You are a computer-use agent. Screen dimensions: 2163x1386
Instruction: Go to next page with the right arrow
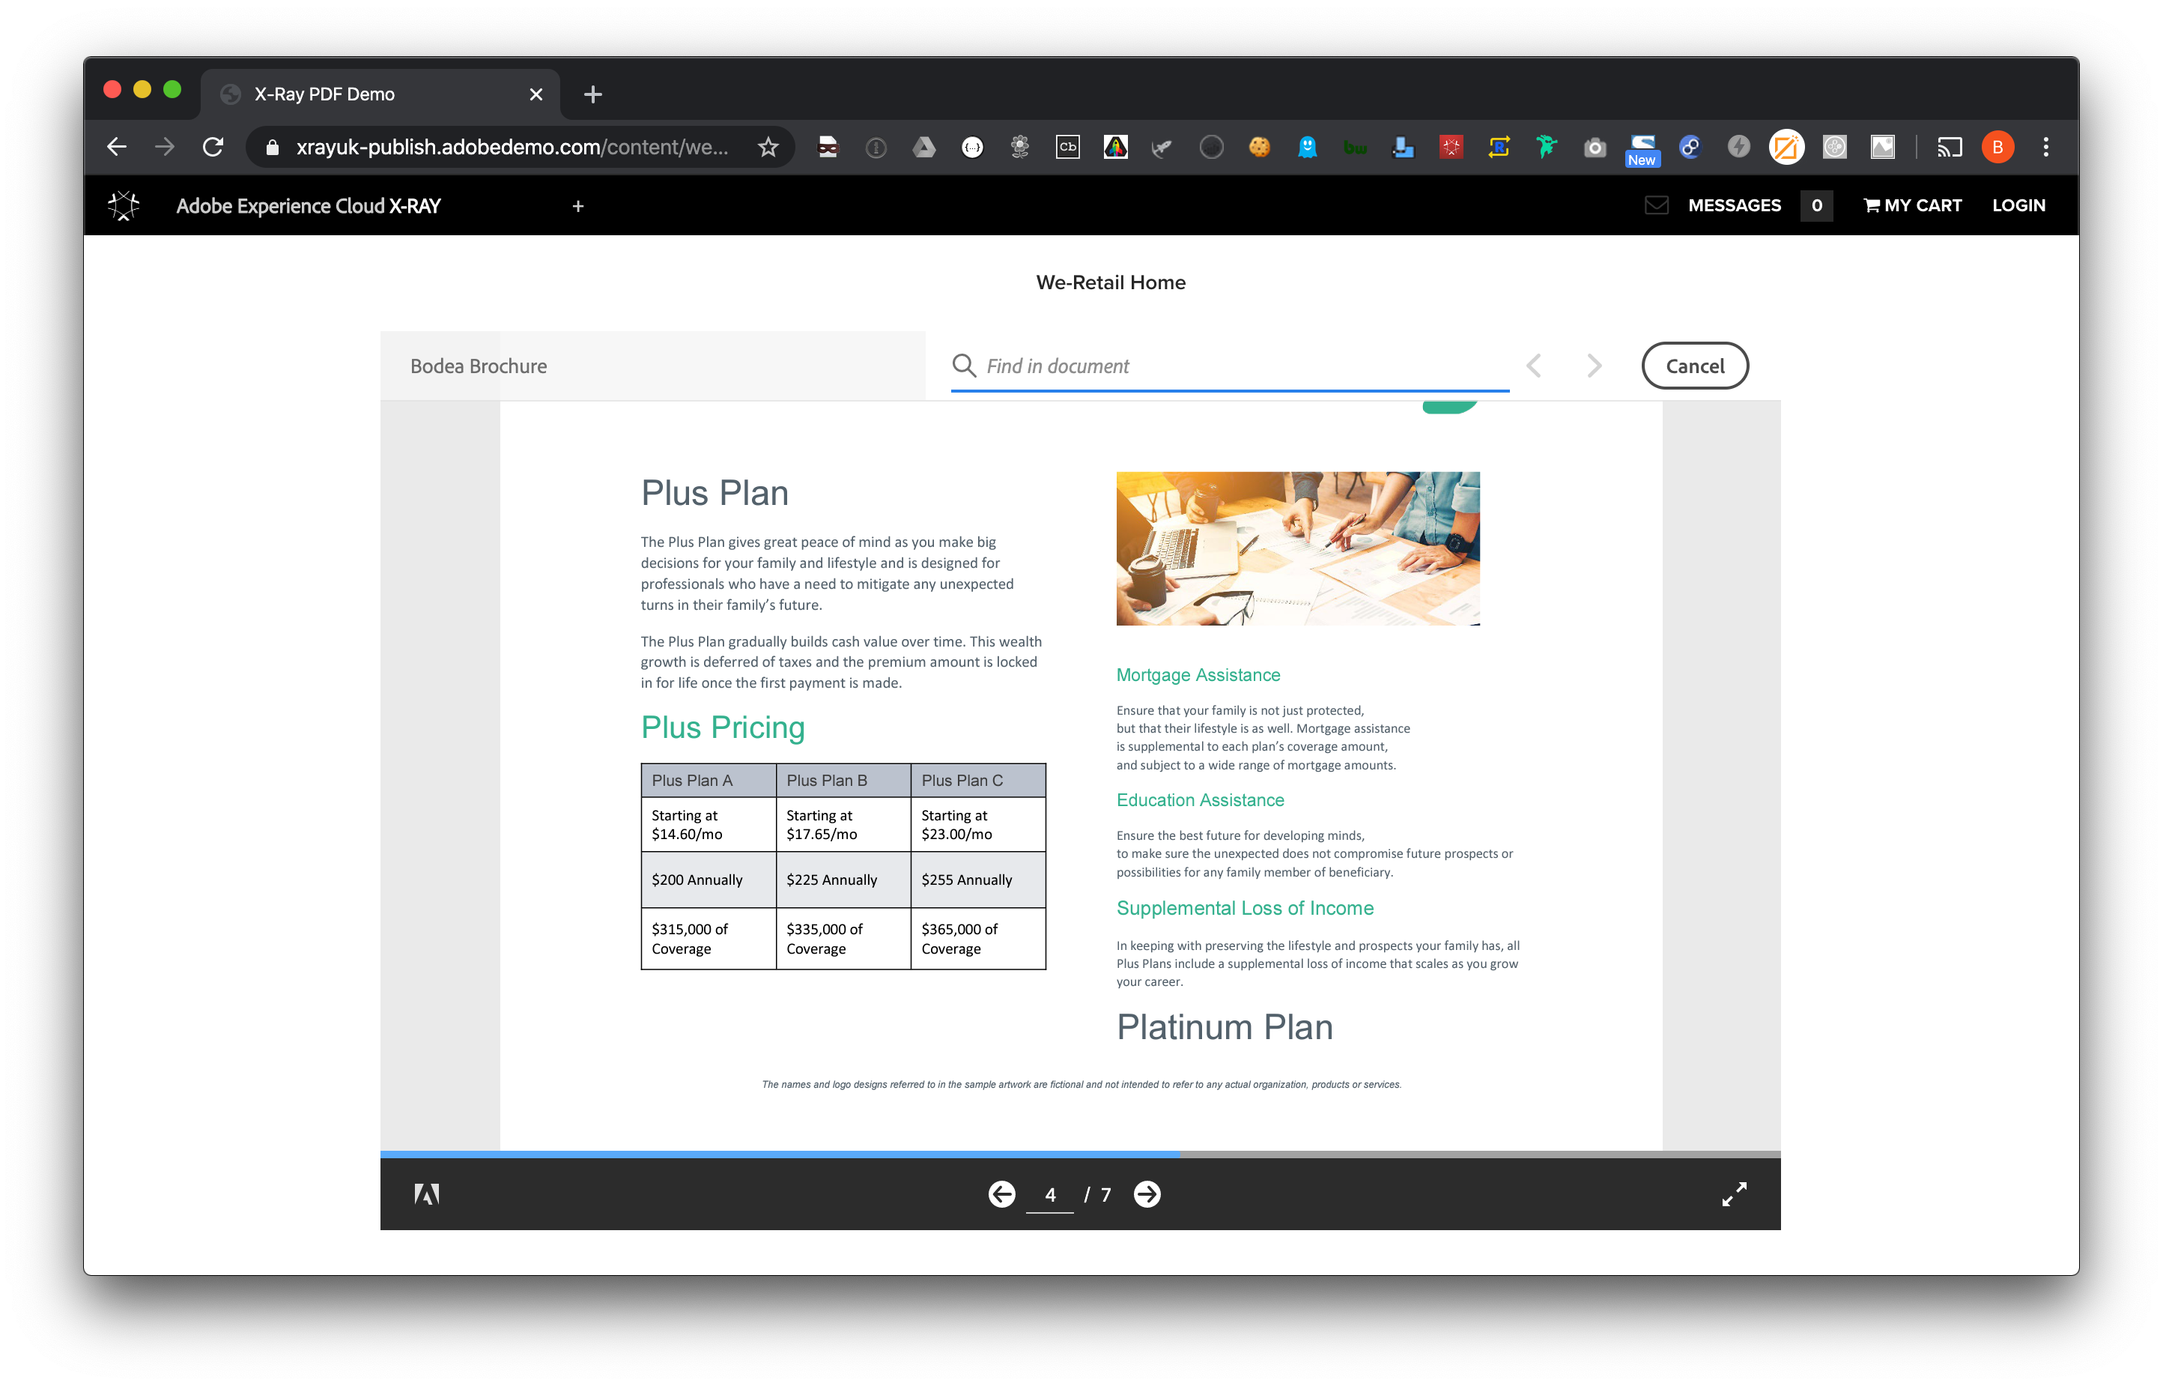[x=1146, y=1194]
